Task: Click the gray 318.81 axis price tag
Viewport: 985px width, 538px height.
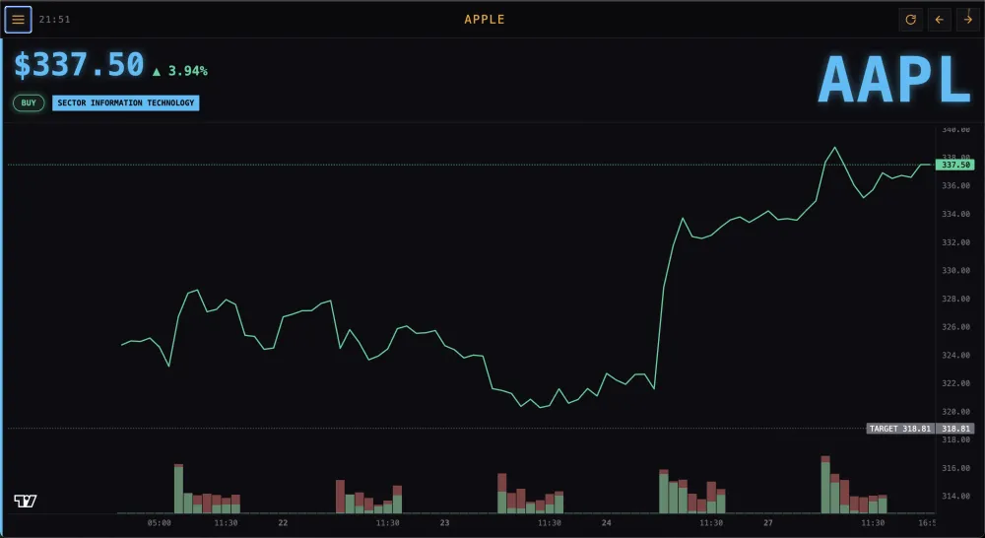Action: 954,429
